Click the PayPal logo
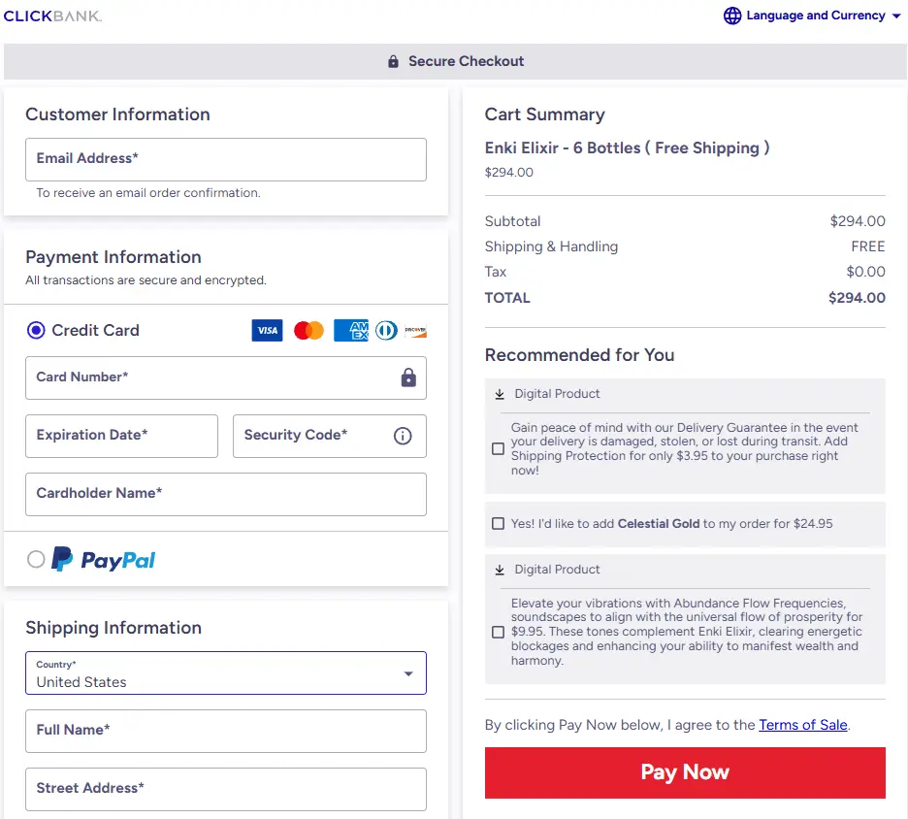 tap(102, 559)
